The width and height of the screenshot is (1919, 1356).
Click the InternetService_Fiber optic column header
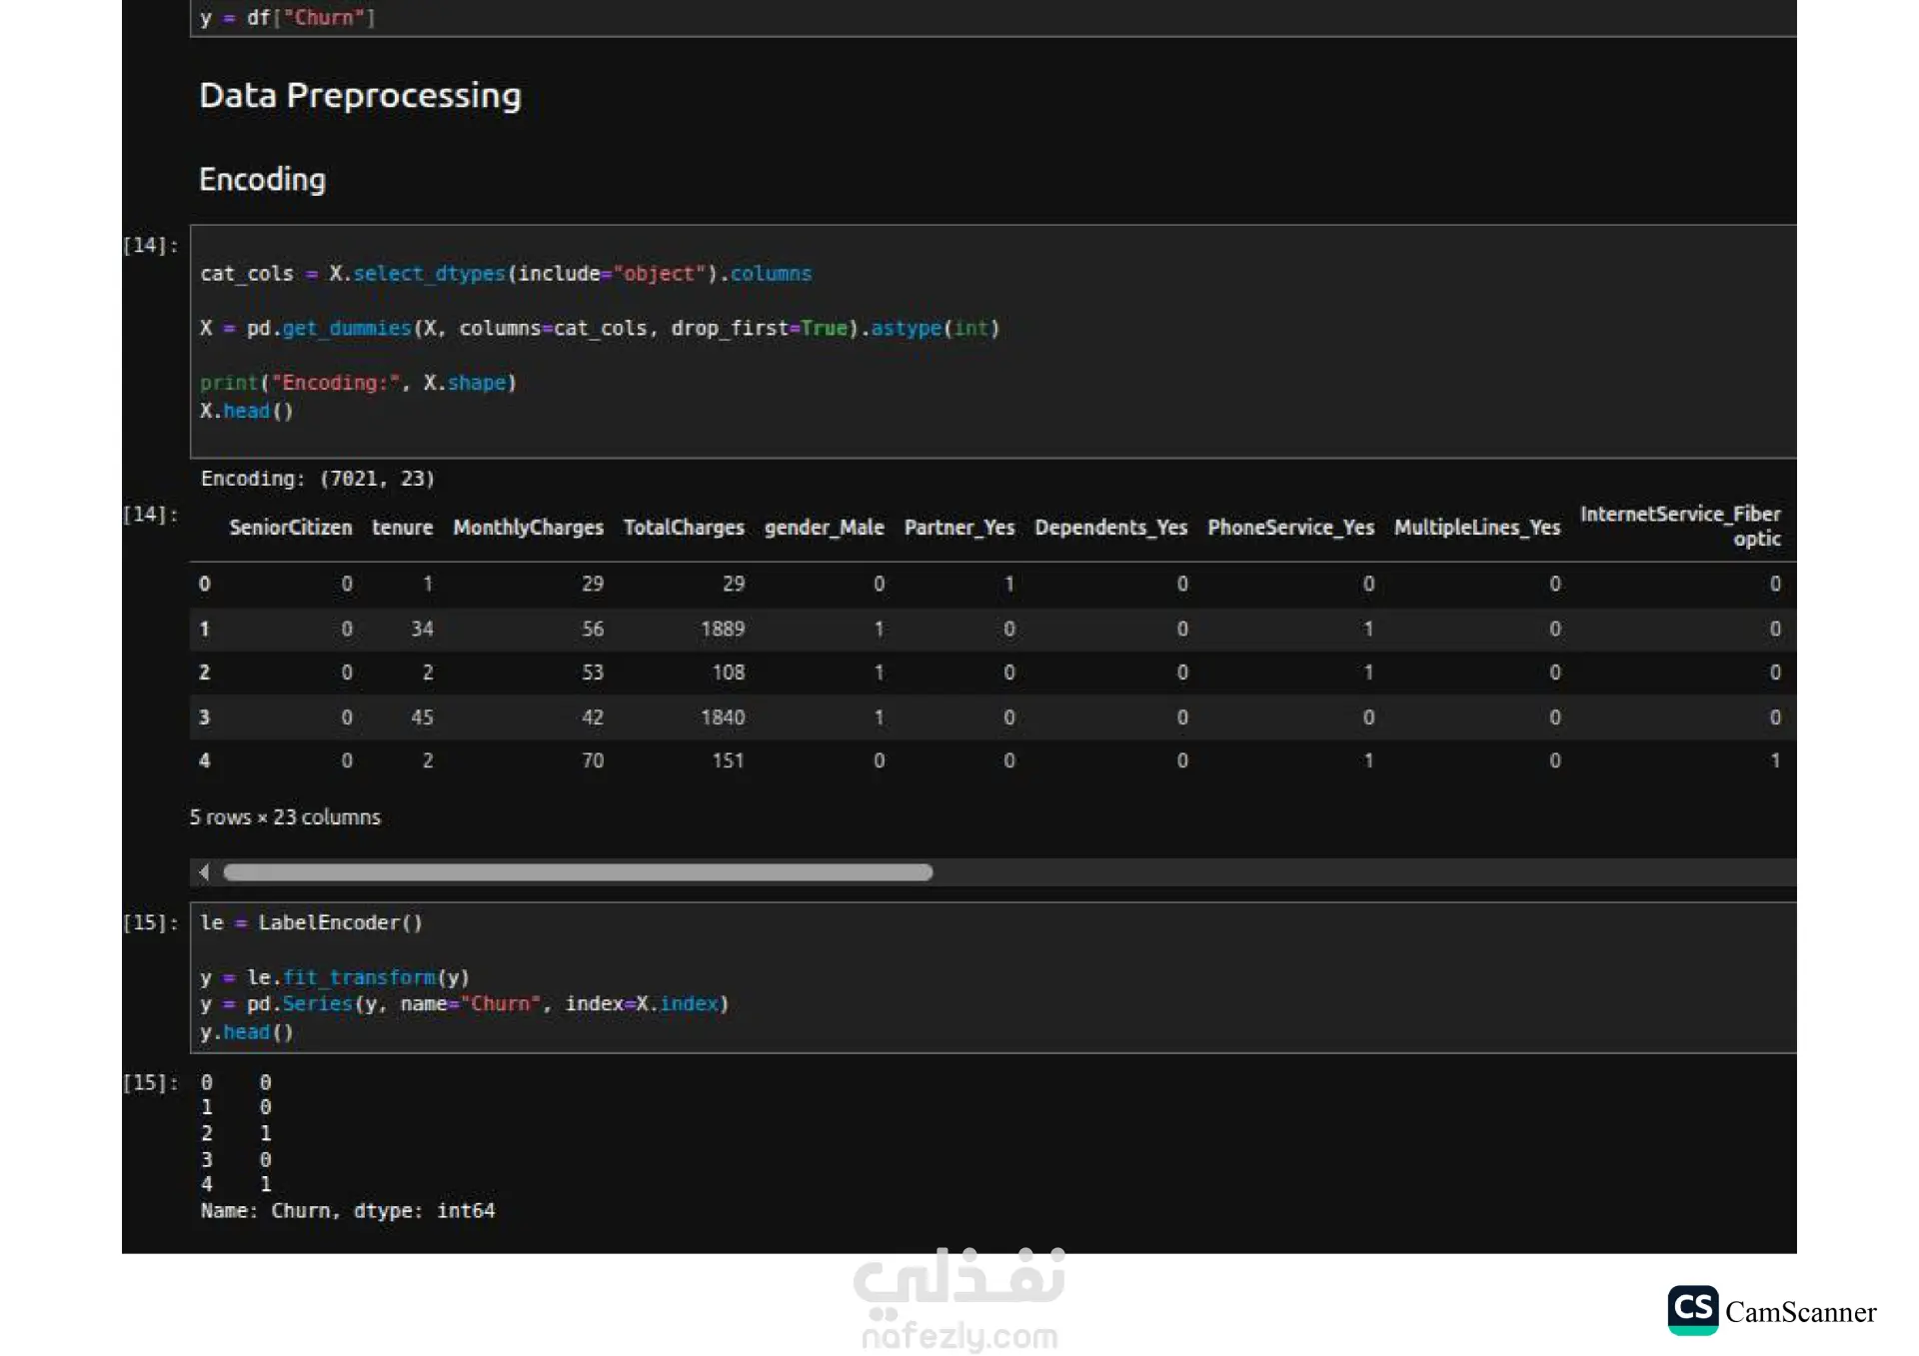click(1680, 526)
